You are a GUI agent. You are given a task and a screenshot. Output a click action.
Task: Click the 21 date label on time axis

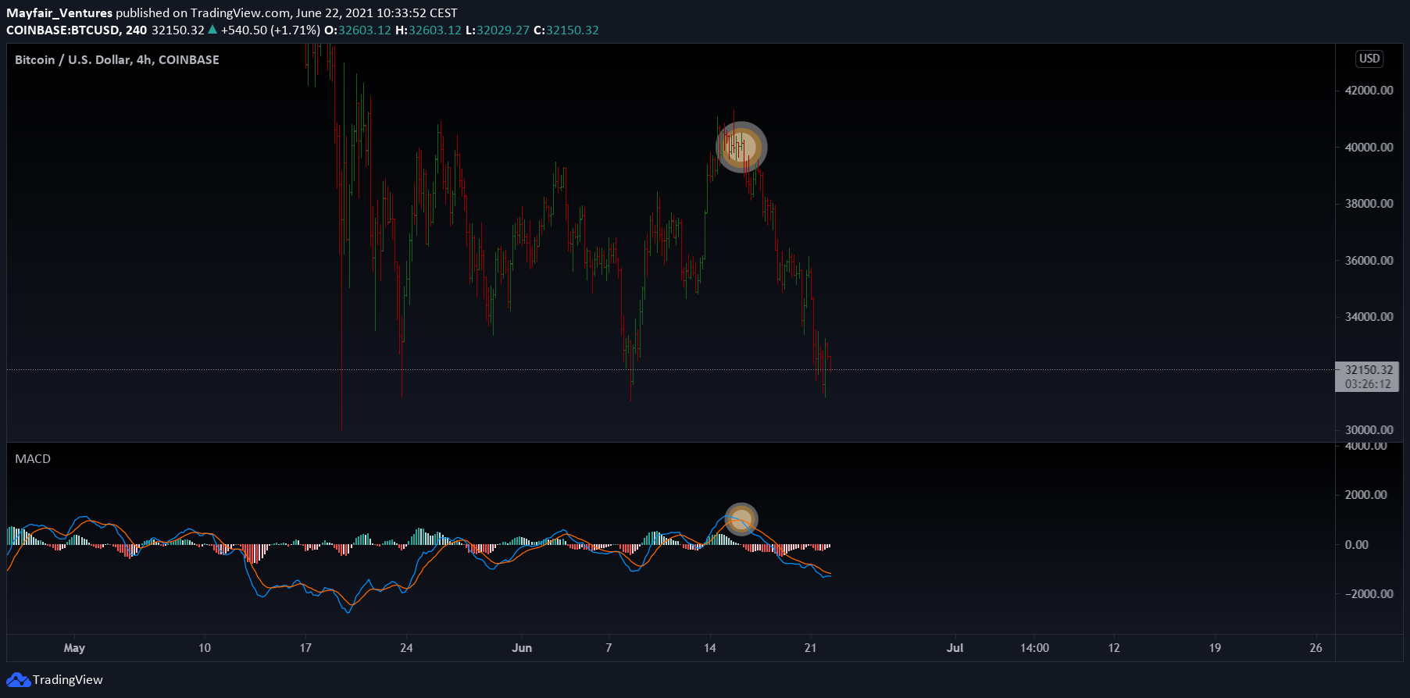(x=810, y=648)
